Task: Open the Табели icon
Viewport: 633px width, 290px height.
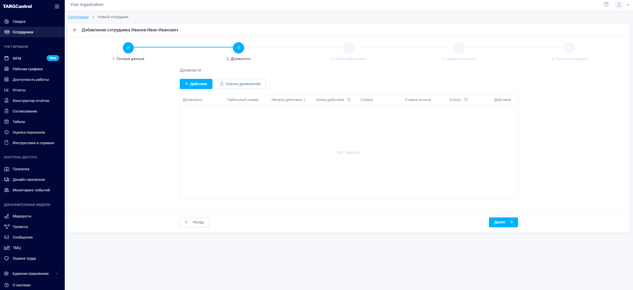Action: click(x=7, y=122)
